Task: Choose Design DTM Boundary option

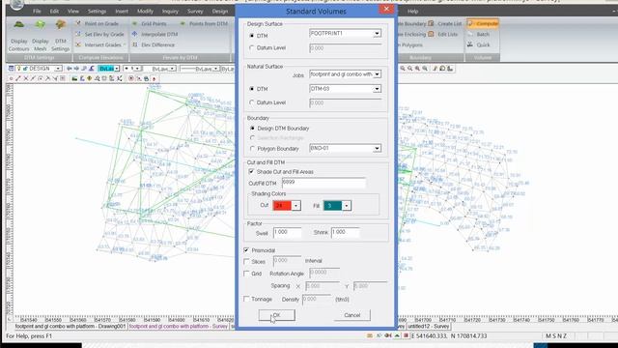Action: pyautogui.click(x=252, y=129)
